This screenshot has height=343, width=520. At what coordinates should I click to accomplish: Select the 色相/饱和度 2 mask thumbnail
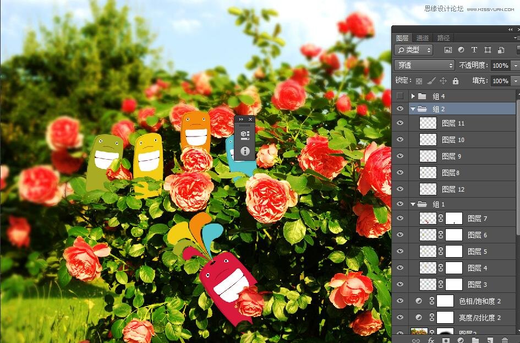[x=445, y=301]
